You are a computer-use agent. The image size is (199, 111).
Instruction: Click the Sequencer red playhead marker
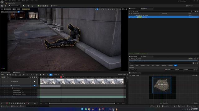point(61,77)
